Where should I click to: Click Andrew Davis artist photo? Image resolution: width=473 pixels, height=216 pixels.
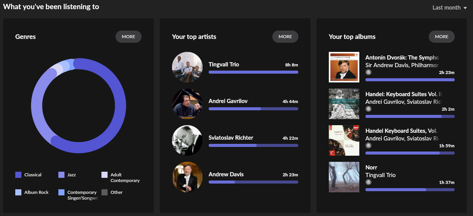pyautogui.click(x=187, y=177)
